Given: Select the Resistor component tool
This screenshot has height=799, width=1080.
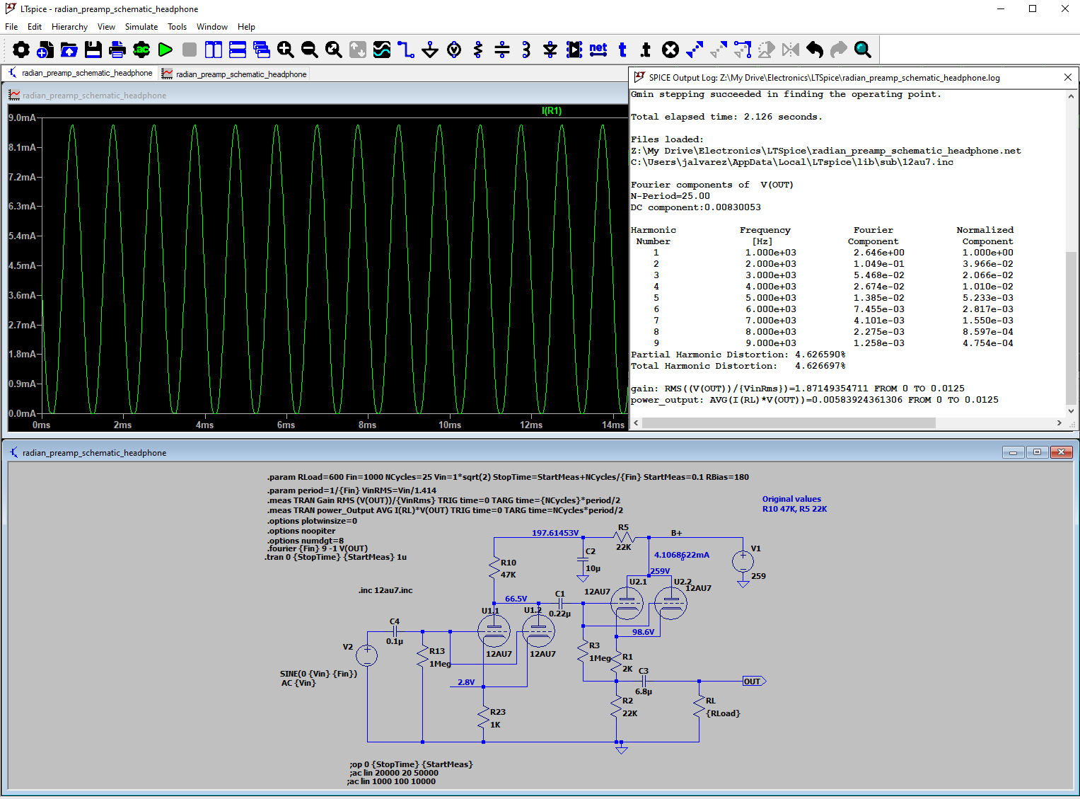Looking at the screenshot, I should (478, 50).
